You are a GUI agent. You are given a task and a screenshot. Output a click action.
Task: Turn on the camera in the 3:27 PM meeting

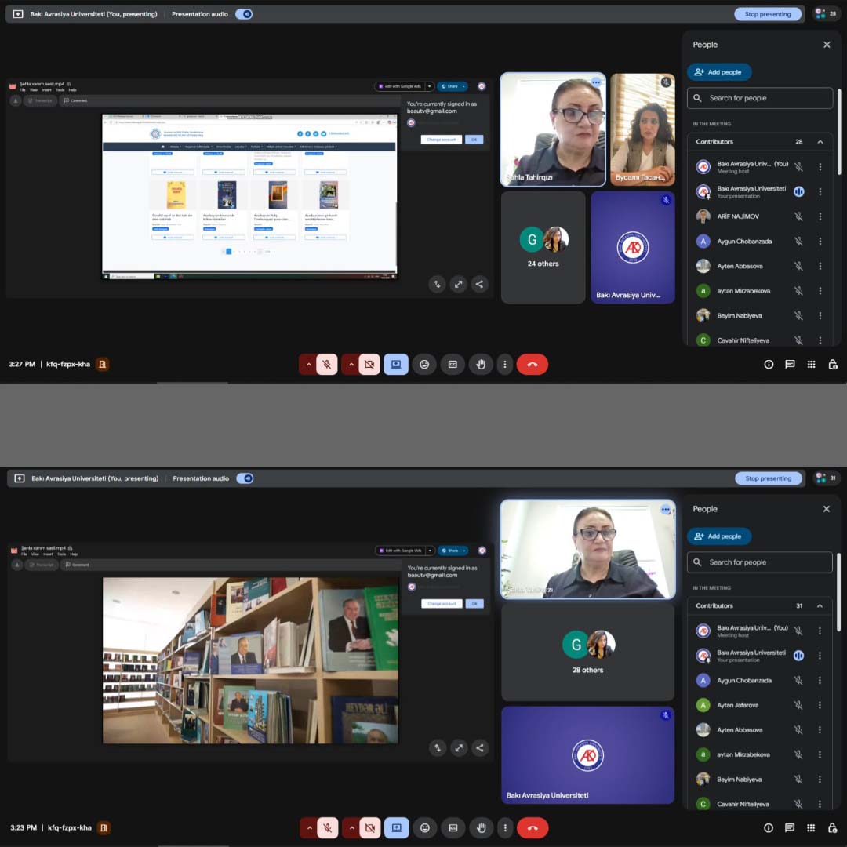click(369, 364)
